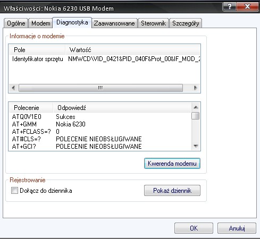The width and height of the screenshot is (260, 239).
Task: Click the help question mark button
Action: (229, 6)
